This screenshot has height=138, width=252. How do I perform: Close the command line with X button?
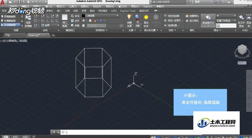(x=54, y=132)
